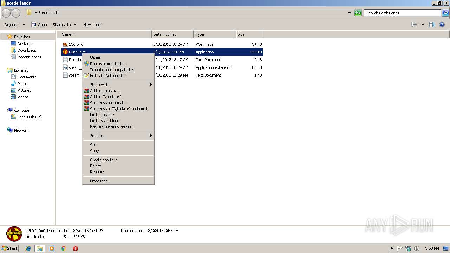The height and width of the screenshot is (253, 450).
Task: Click the Notepad++ icon in context menu
Action: 86,76
